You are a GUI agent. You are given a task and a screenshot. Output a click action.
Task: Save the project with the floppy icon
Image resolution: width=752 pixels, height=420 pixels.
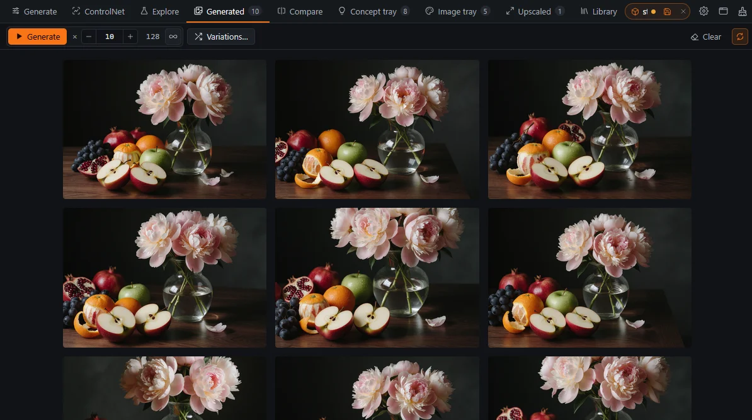[x=667, y=11]
